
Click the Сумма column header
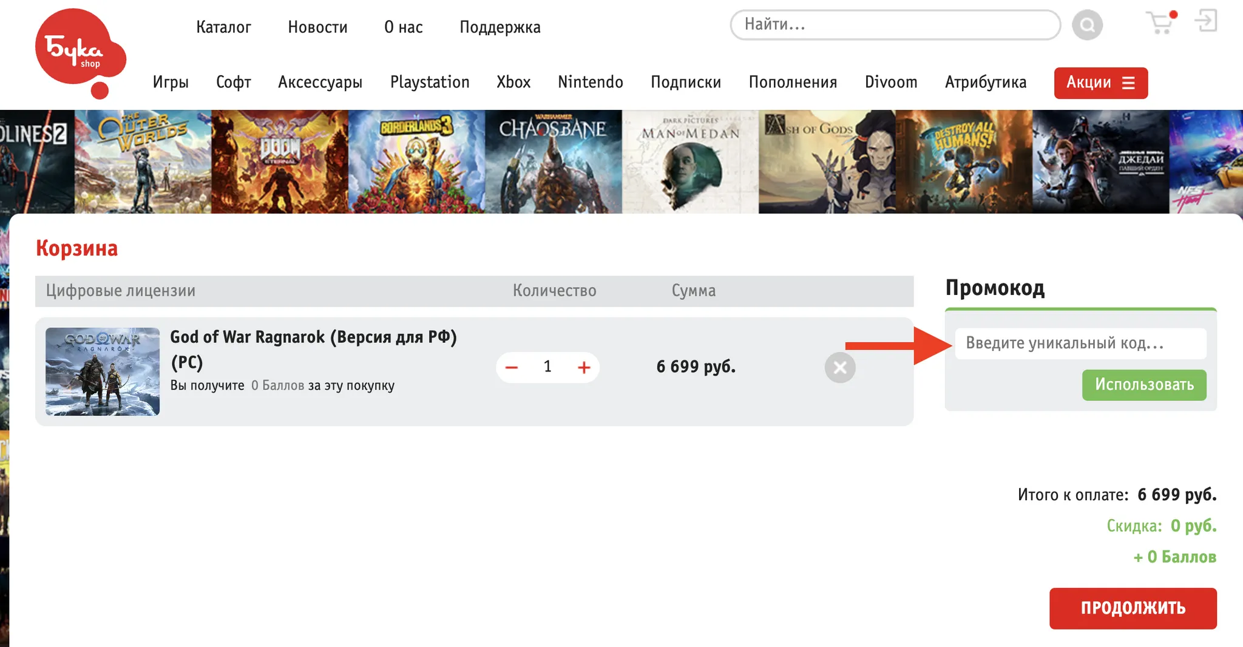694,291
